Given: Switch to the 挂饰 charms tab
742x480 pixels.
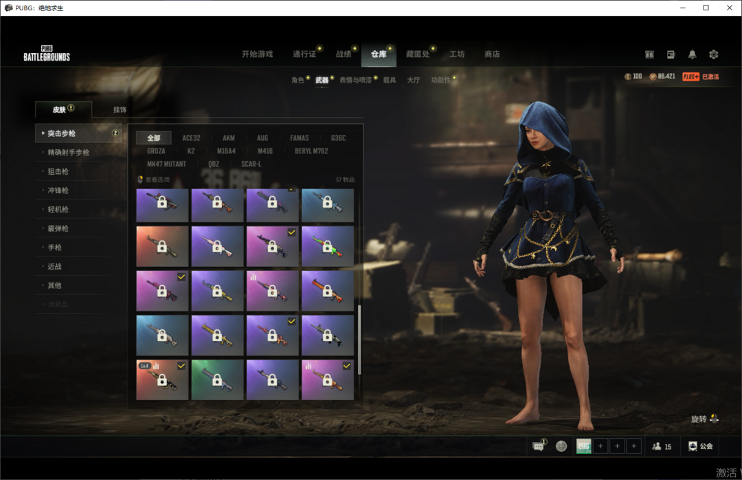Looking at the screenshot, I should [120, 109].
